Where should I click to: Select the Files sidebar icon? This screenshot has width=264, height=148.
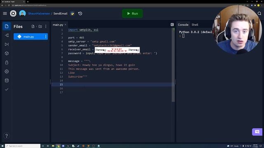(x=7, y=26)
